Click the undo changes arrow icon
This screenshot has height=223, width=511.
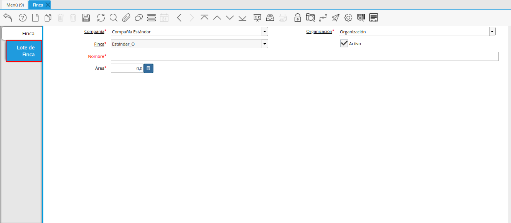8,18
